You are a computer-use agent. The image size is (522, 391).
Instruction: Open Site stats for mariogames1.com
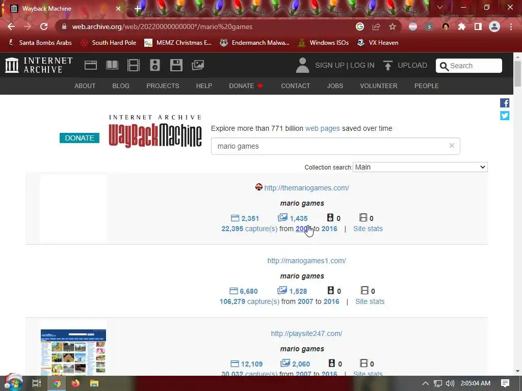[x=370, y=301]
